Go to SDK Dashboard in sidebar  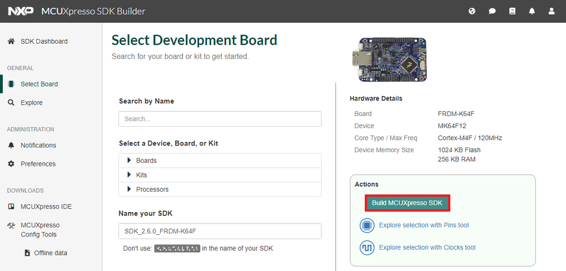coord(44,41)
